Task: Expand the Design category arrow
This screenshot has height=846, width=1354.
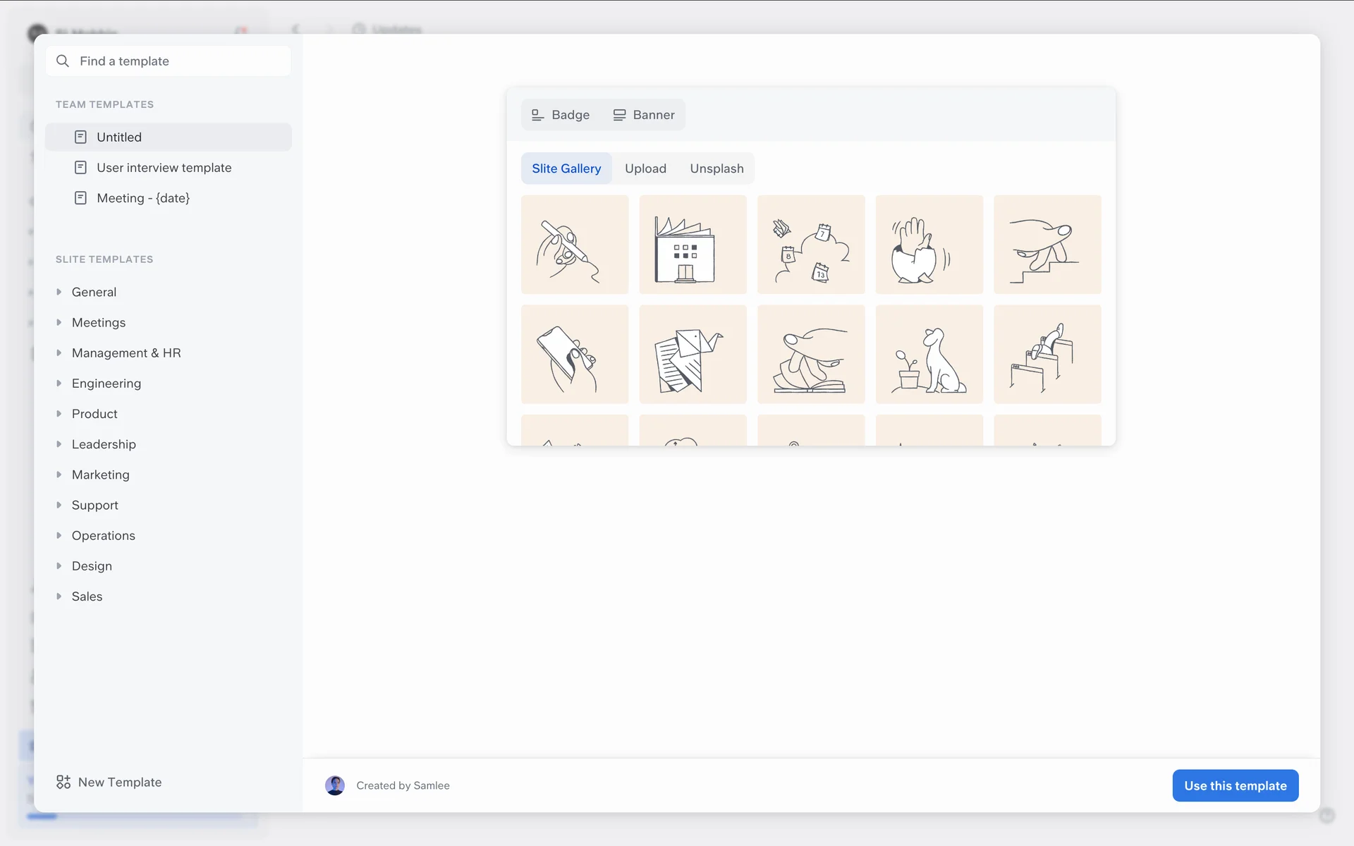Action: (59, 566)
